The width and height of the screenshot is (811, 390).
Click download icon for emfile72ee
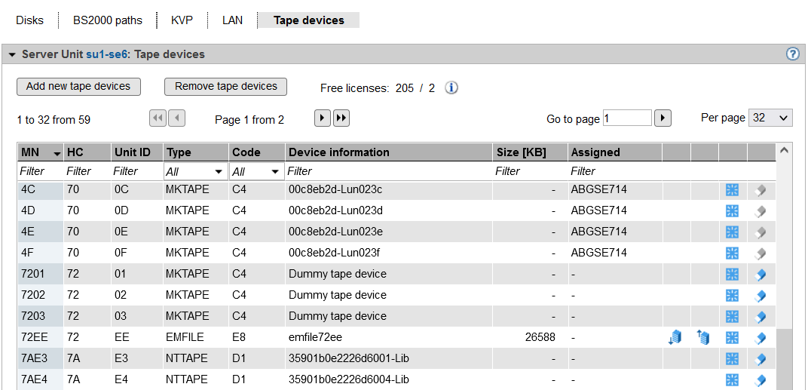[675, 337]
